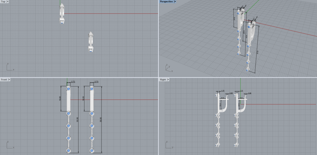The height and width of the screenshot is (155, 317).
Task: Click the axis icon in Right viewport
Action: tap(168, 146)
